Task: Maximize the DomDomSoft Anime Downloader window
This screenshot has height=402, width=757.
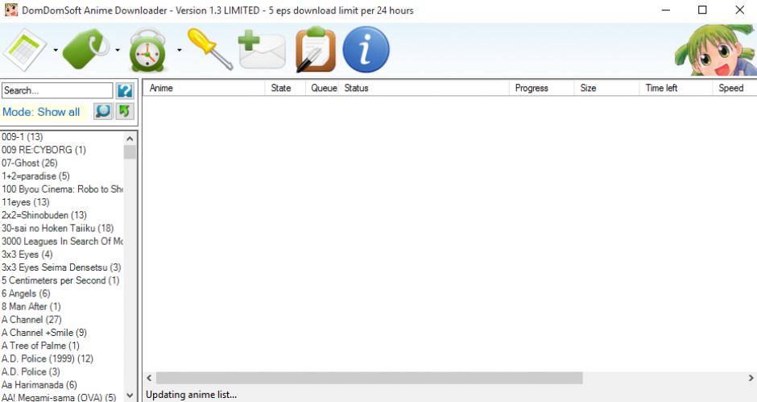Action: tap(702, 10)
